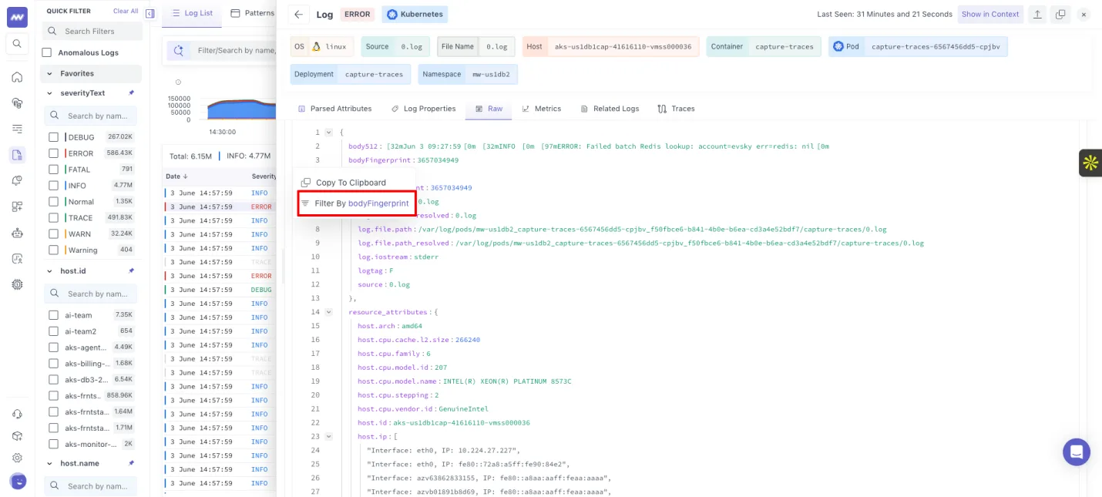Collapse the JSON root at line 1
The width and height of the screenshot is (1102, 497).
coord(329,133)
